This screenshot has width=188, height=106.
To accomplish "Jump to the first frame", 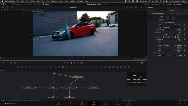I will 65,63.
